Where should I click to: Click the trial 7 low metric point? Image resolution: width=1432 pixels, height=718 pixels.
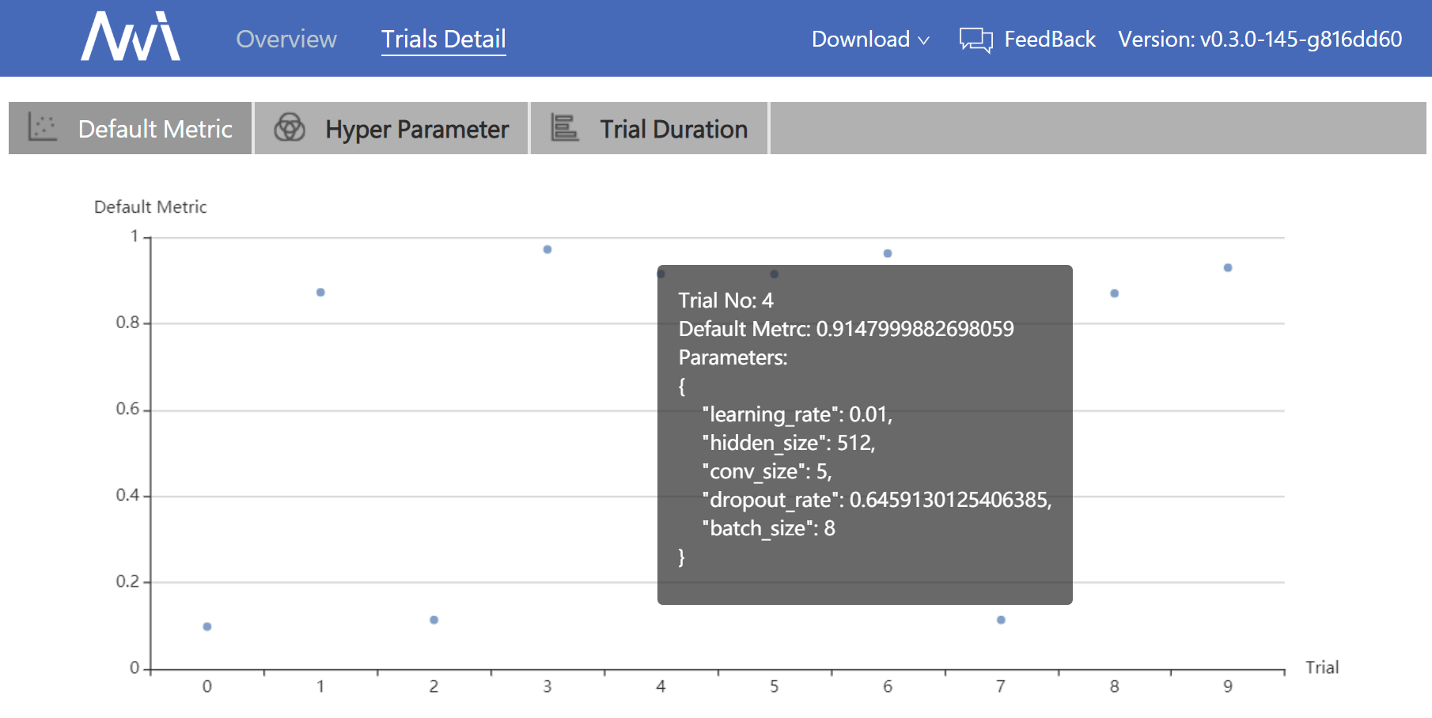point(999,622)
